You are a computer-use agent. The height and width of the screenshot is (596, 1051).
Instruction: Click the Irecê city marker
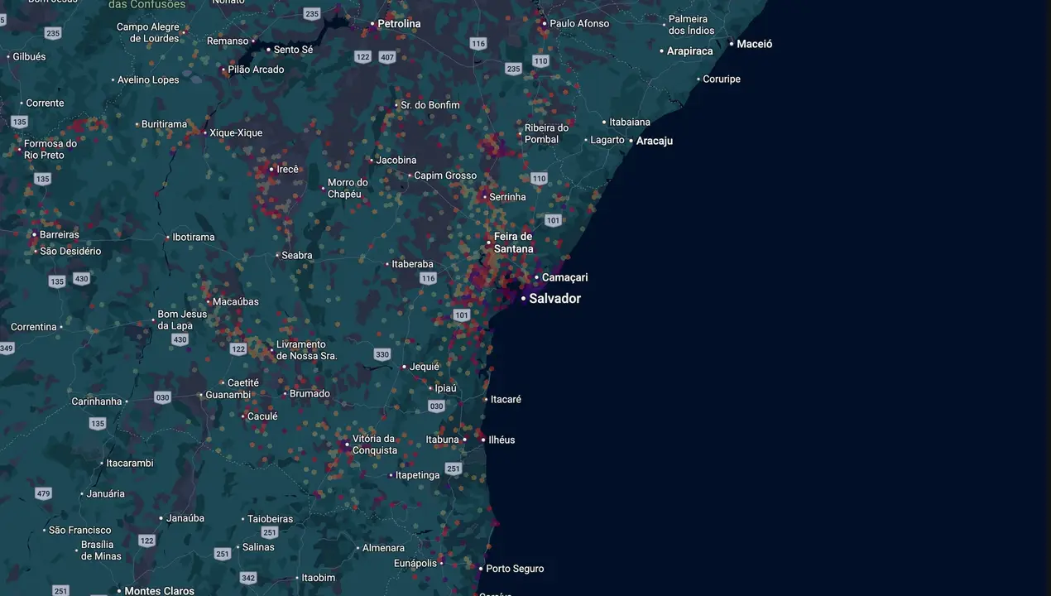[271, 169]
